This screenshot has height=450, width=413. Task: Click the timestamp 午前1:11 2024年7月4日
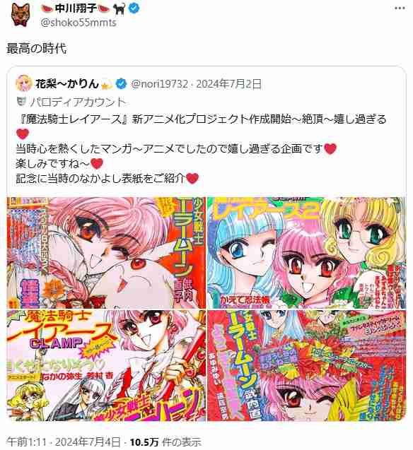[63, 442]
